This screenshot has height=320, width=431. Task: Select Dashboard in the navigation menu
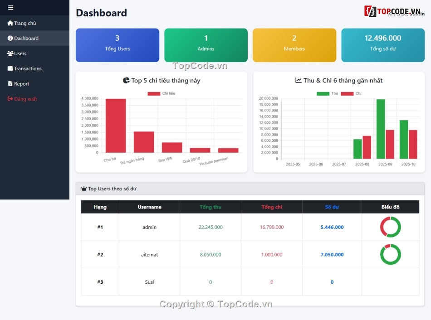[26, 38]
